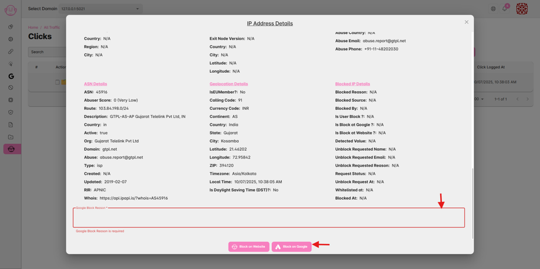Click the Abuse Phone +91-11-48202030 value
This screenshot has width=540, height=269.
(x=382, y=49)
